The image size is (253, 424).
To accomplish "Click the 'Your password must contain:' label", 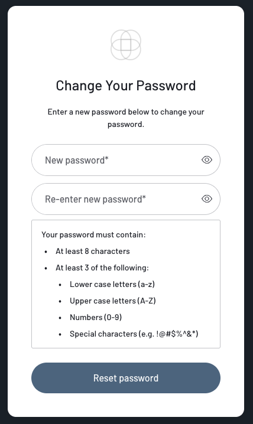I will tap(93, 234).
